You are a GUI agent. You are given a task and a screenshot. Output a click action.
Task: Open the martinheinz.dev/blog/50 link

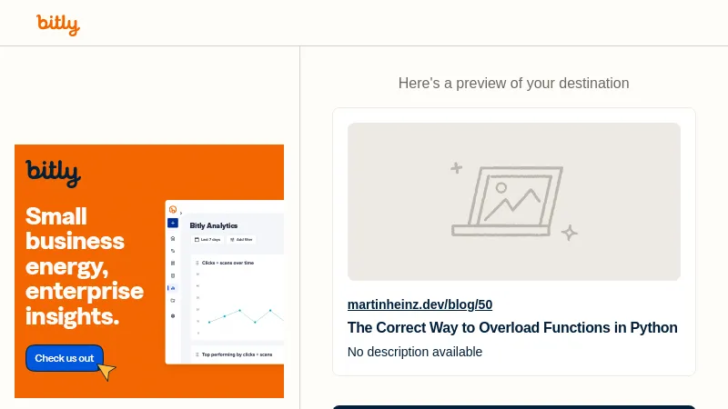(x=420, y=304)
